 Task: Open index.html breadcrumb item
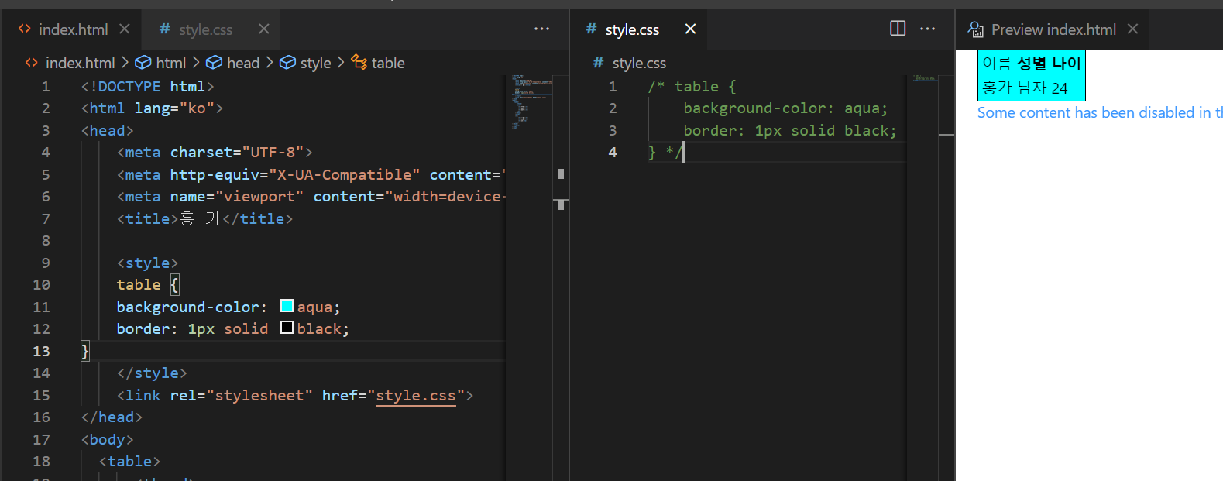[x=80, y=63]
